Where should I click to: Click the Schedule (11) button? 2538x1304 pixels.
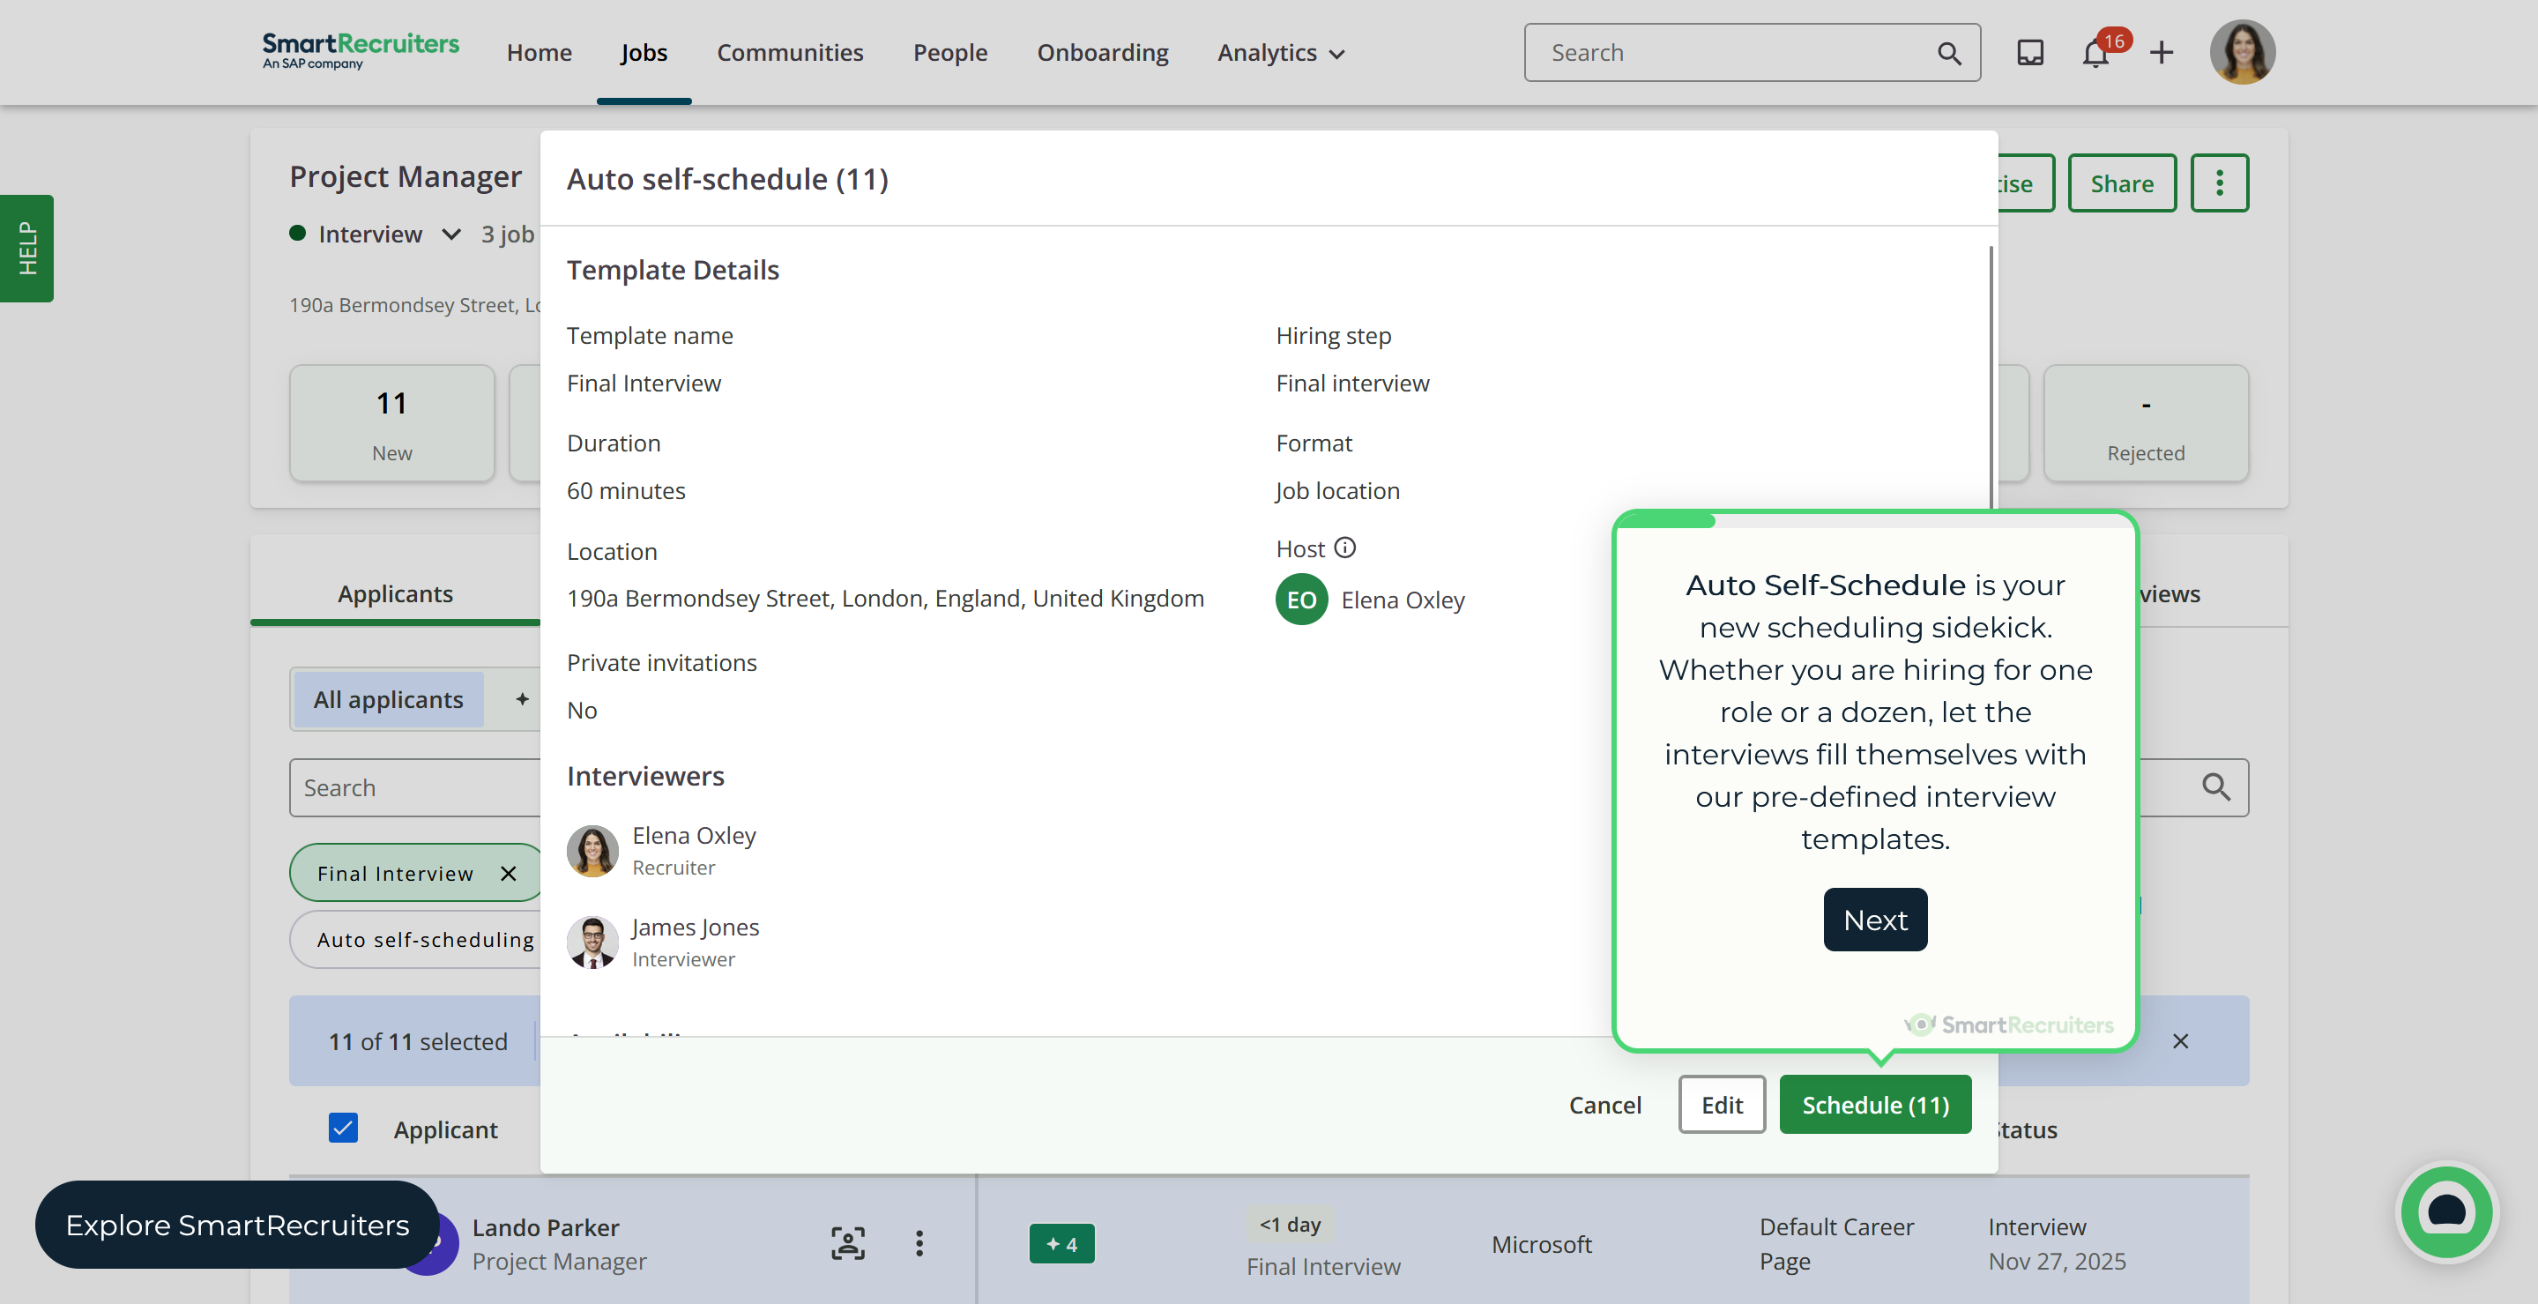coord(1875,1105)
